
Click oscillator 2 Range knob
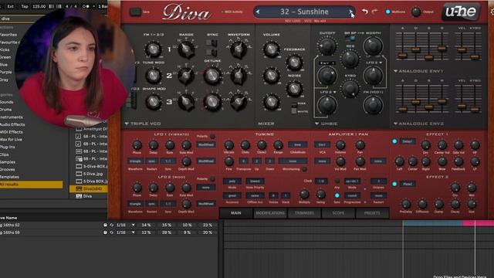pyautogui.click(x=186, y=76)
